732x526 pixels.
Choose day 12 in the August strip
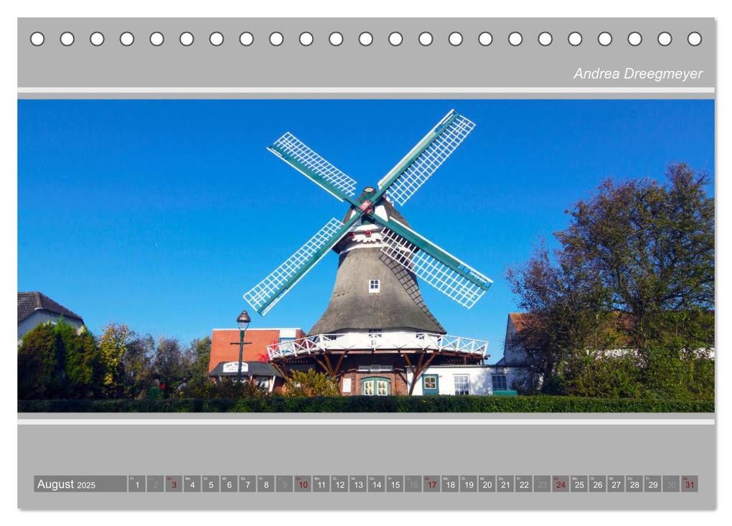[x=339, y=484]
